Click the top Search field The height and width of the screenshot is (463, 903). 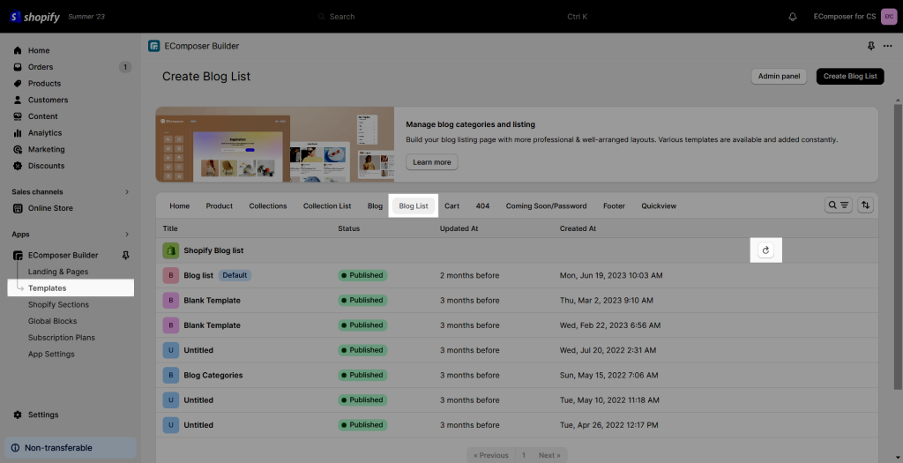[x=451, y=17]
